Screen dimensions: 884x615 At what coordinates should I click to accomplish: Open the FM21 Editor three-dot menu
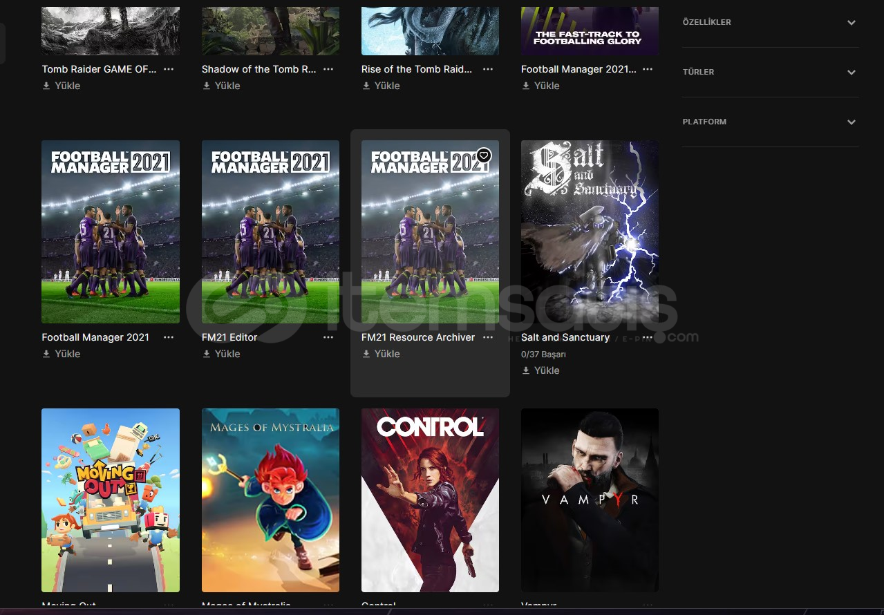pos(328,337)
